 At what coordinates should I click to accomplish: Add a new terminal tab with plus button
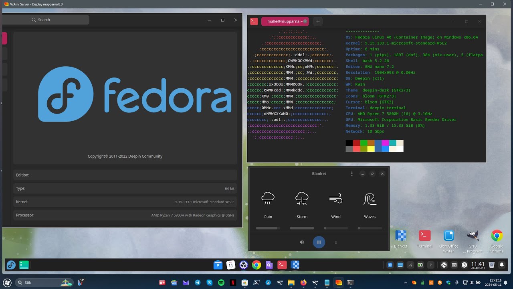(x=317, y=22)
